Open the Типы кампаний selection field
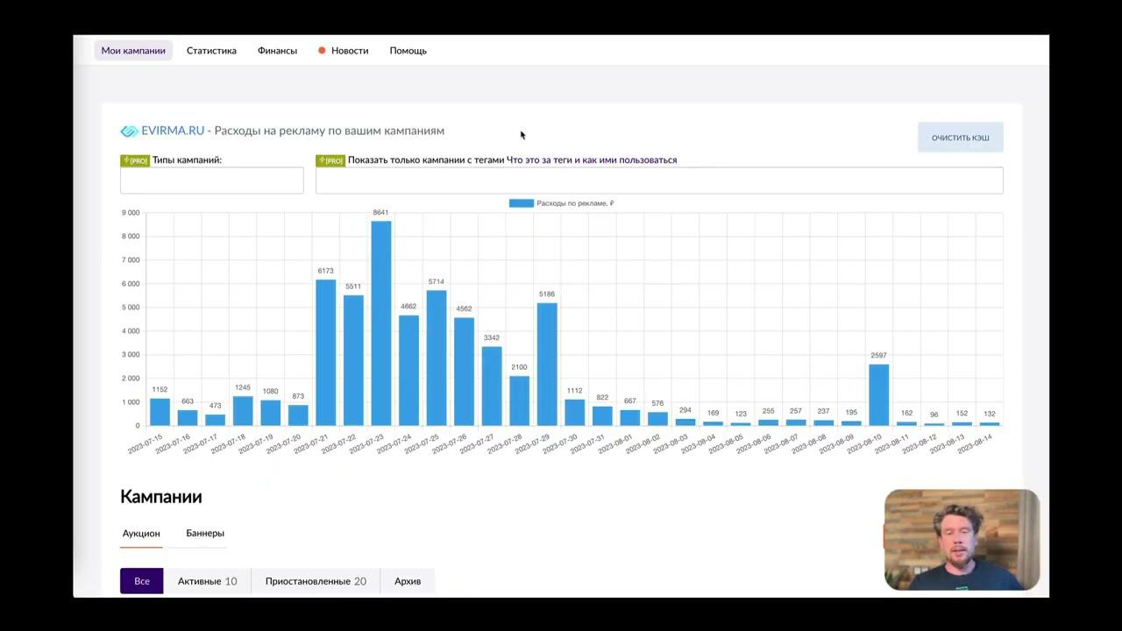The height and width of the screenshot is (631, 1122). coord(212,181)
